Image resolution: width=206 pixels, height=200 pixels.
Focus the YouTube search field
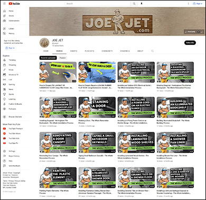pos(98,4)
